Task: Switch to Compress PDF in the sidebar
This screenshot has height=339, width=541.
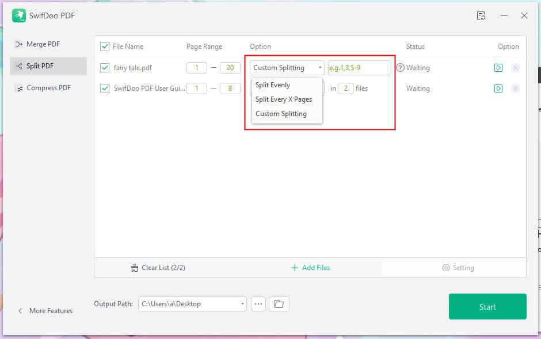Action: click(48, 88)
